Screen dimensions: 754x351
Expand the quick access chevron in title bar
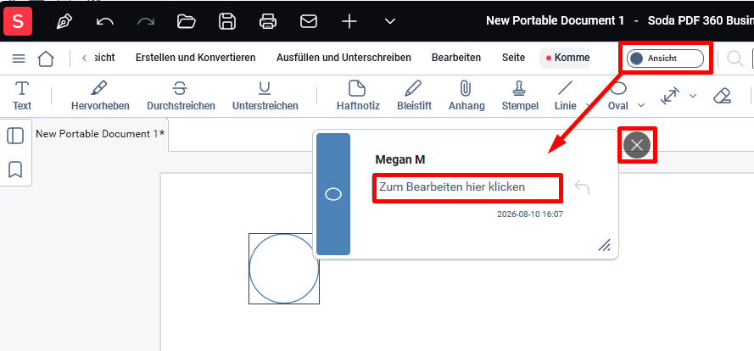tap(390, 21)
